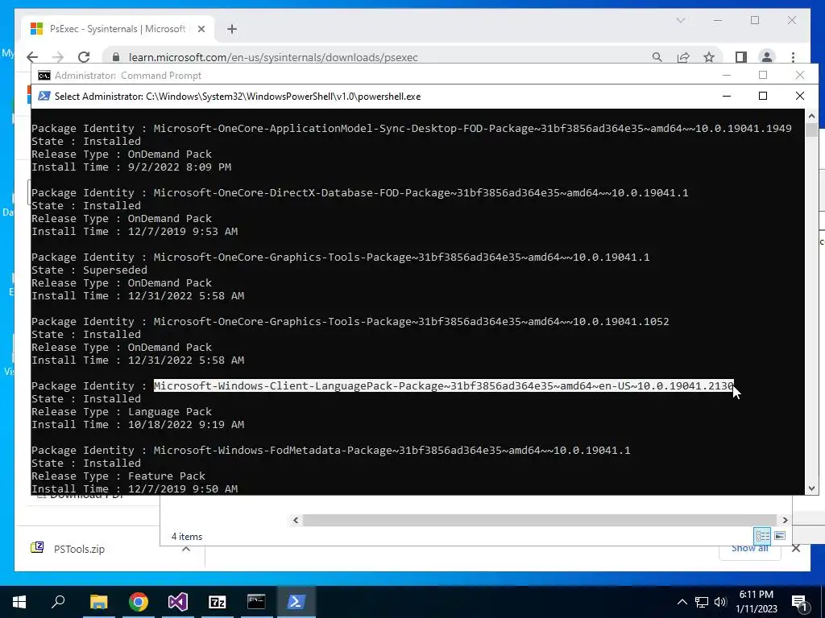Click the 'State : Superseded' line
The image size is (825, 618).
(89, 270)
